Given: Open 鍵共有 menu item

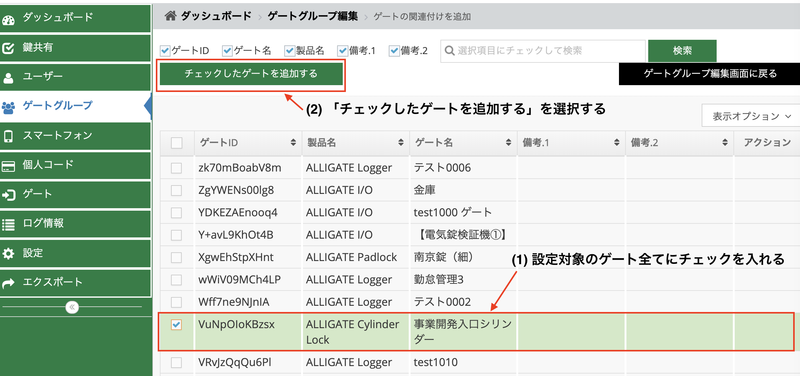Looking at the screenshot, I should pos(76,48).
